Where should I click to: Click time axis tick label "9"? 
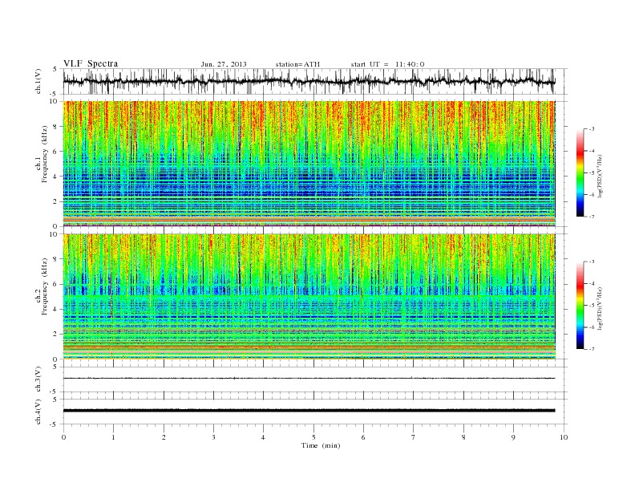(x=513, y=437)
